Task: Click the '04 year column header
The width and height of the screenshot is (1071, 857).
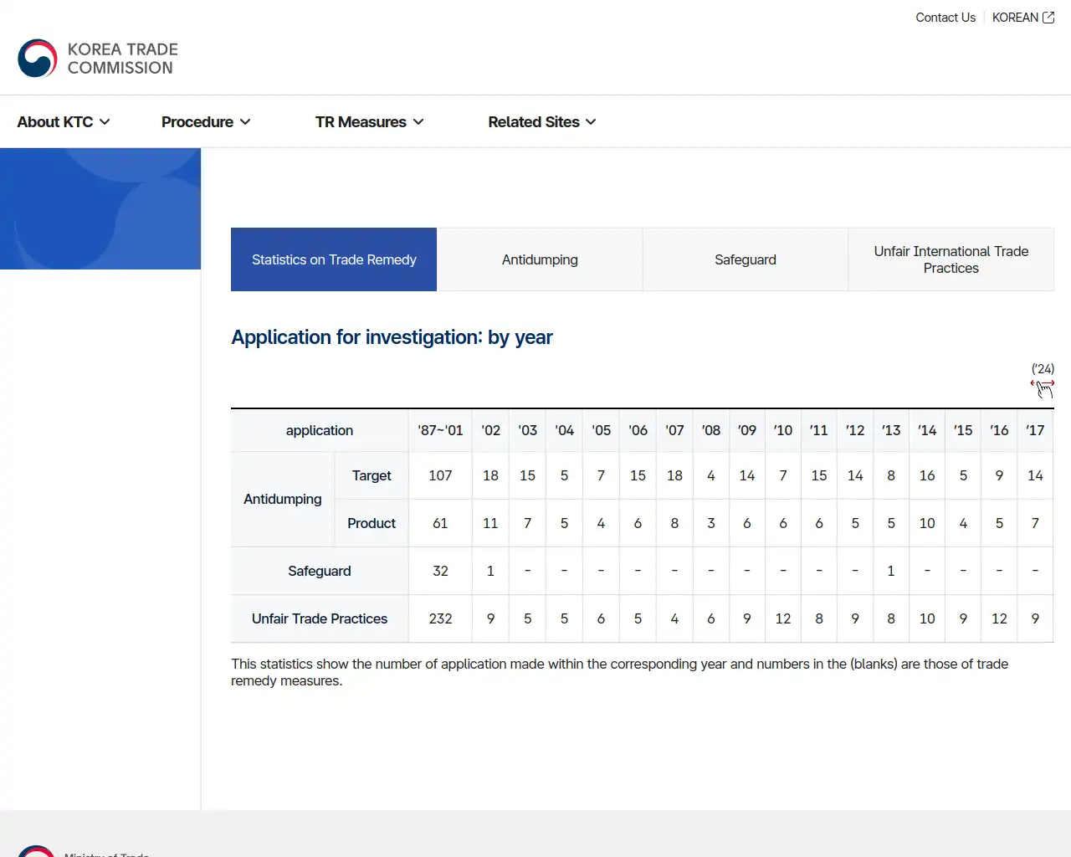Action: [x=564, y=430]
